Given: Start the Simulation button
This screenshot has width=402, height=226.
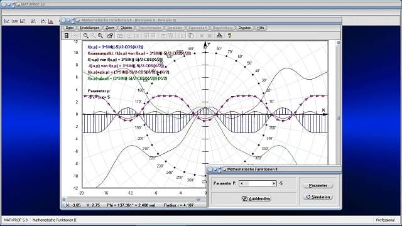Looking at the screenshot, I should tap(318, 197).
